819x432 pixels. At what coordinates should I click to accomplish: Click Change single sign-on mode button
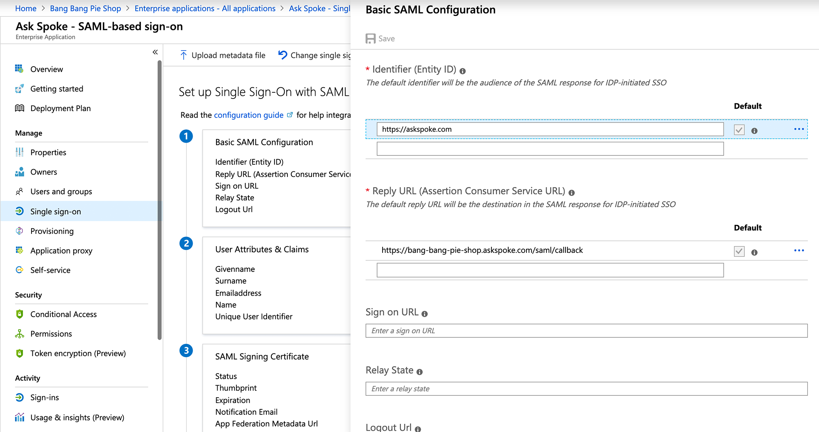tap(315, 55)
